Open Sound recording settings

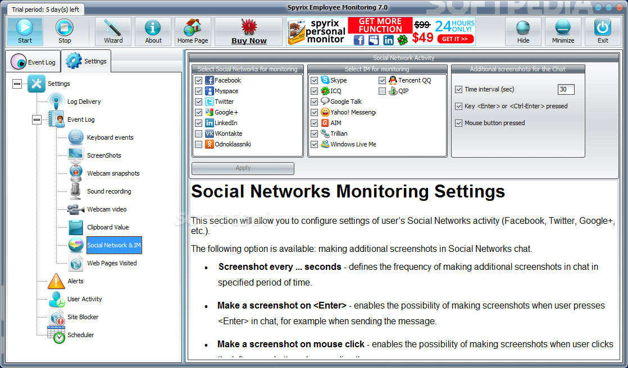tap(109, 191)
